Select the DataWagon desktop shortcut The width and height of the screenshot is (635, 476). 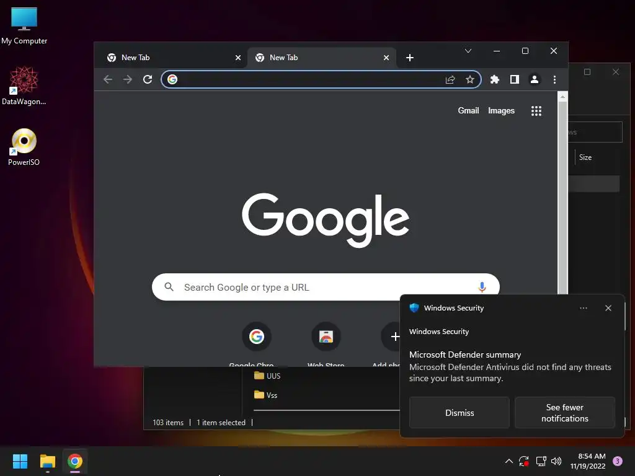pyautogui.click(x=24, y=86)
